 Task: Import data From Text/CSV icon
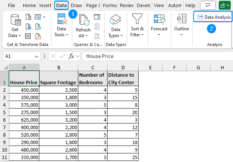[x=28, y=17]
